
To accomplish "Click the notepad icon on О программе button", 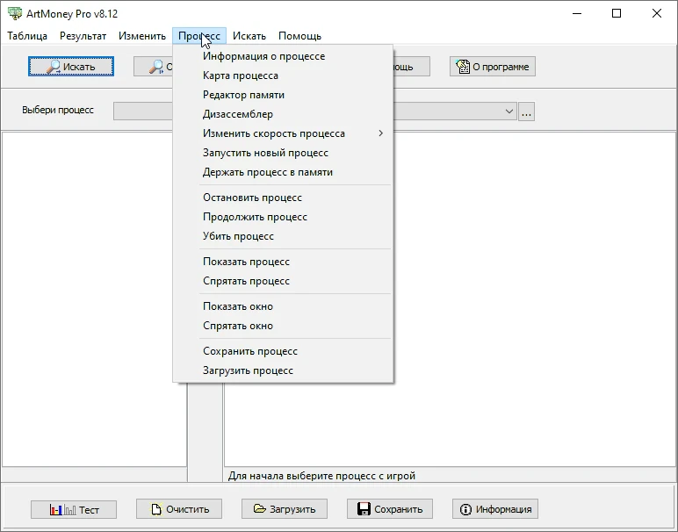I will [x=463, y=67].
